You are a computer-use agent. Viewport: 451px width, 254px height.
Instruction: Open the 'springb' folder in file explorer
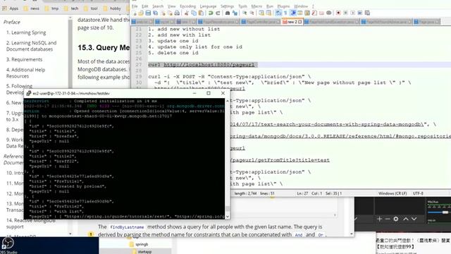pyautogui.click(x=139, y=244)
